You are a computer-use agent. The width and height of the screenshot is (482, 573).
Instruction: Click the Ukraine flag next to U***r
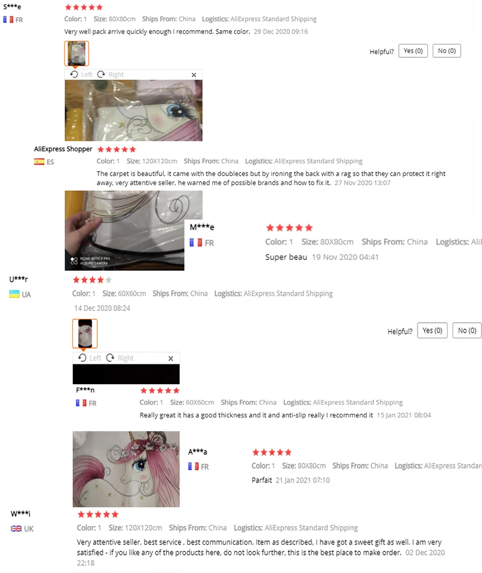click(14, 294)
